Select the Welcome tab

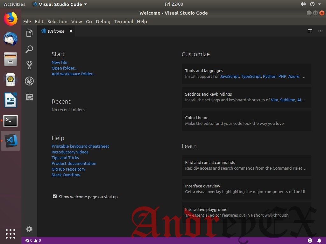click(56, 31)
